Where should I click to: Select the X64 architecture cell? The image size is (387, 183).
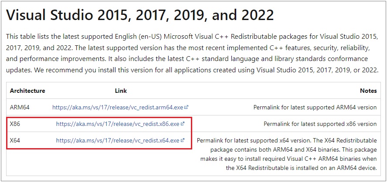15,140
